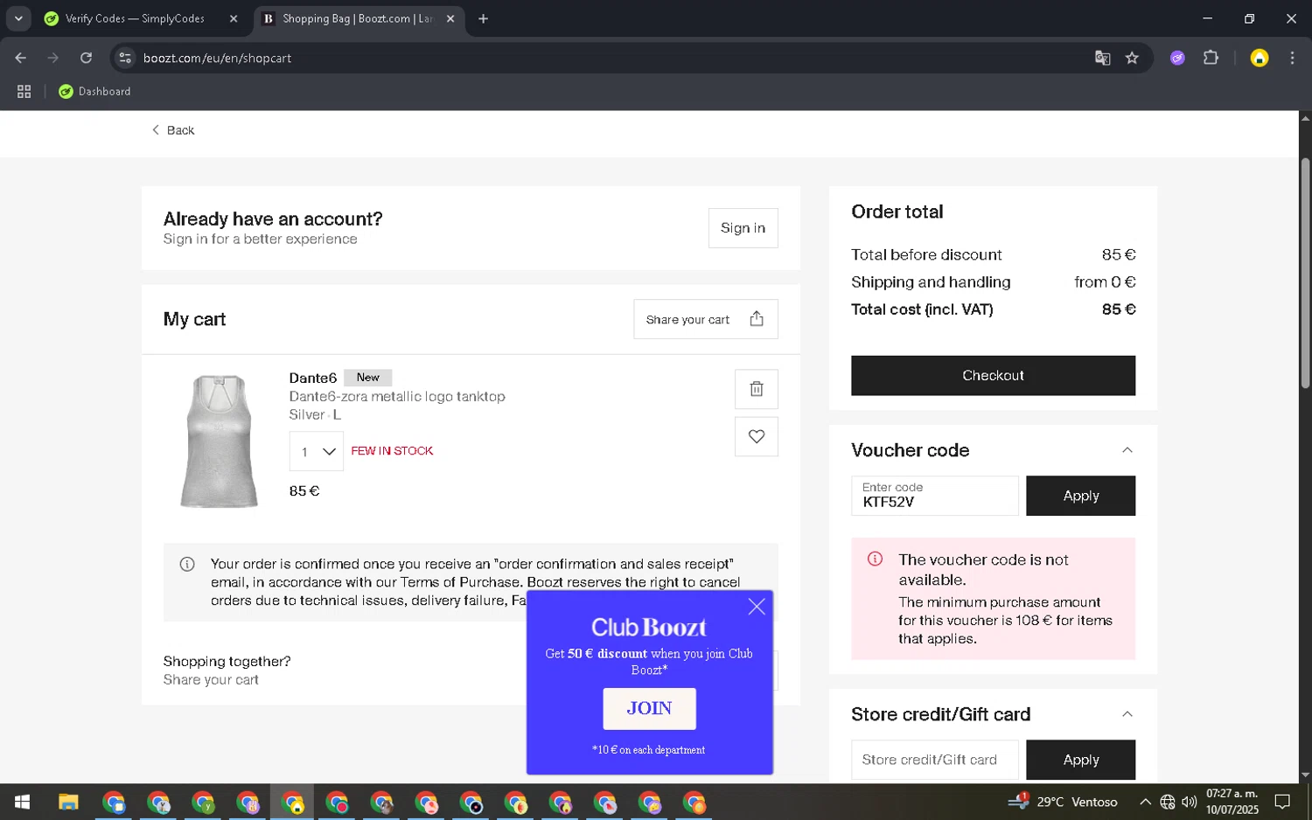Click 'Shipping and handling' row label

click(931, 282)
